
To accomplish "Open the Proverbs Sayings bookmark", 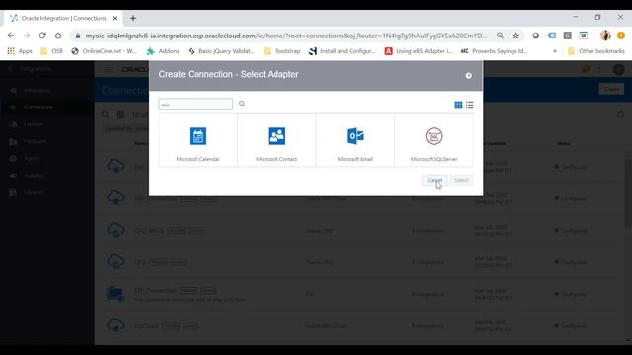I will click(494, 51).
